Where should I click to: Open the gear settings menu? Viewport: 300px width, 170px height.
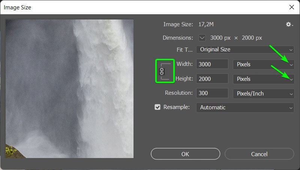click(289, 24)
